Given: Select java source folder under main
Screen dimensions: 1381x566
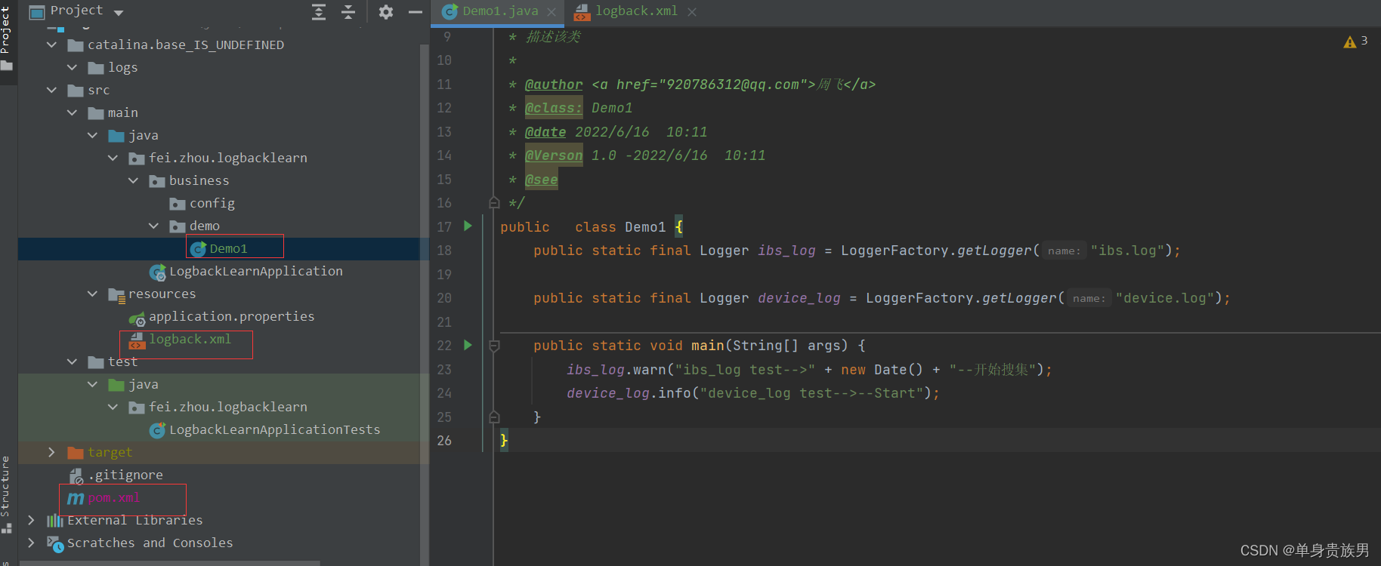Looking at the screenshot, I should point(143,136).
